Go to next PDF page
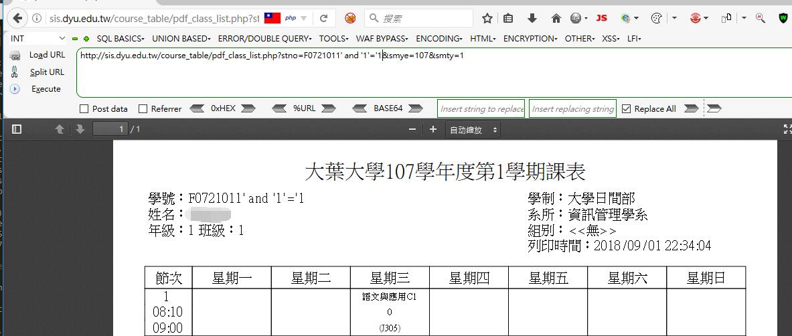 [x=80, y=129]
